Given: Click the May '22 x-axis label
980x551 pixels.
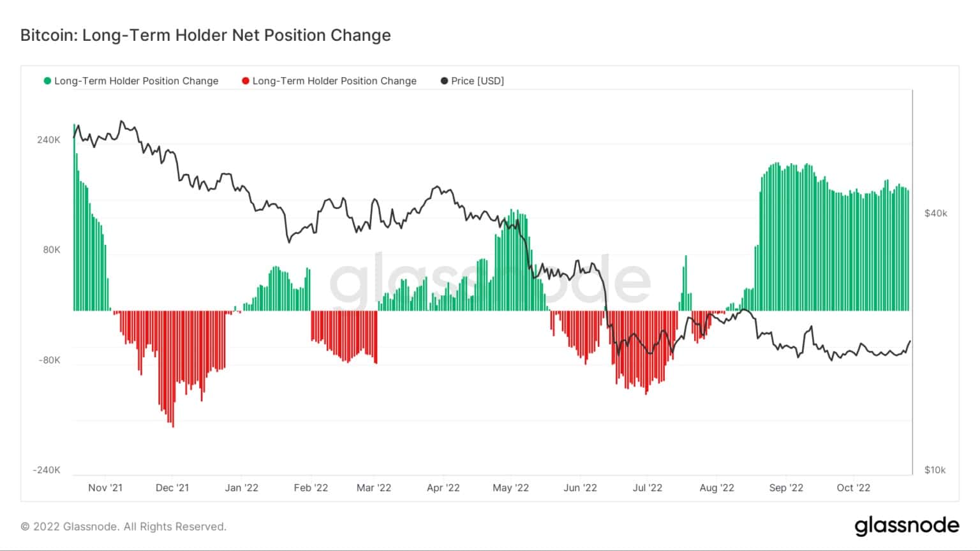Looking at the screenshot, I should coord(511,488).
